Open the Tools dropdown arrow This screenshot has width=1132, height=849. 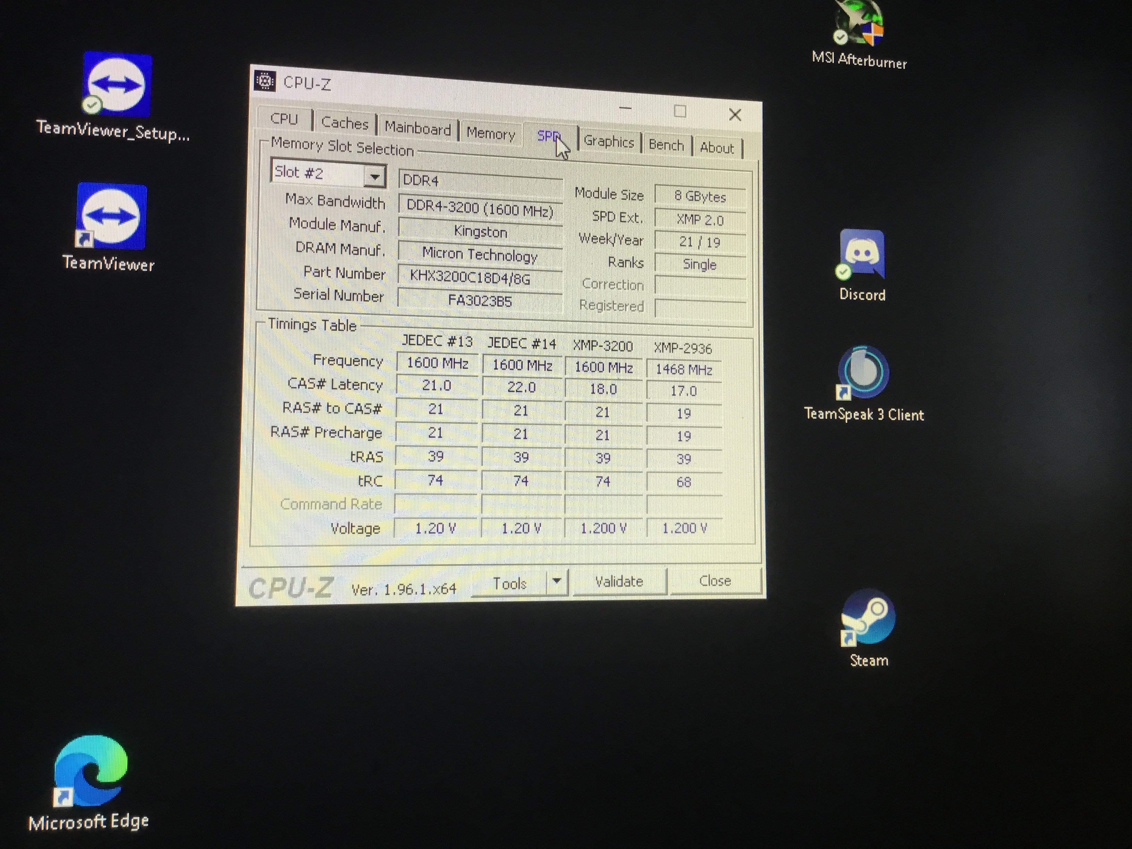[557, 581]
